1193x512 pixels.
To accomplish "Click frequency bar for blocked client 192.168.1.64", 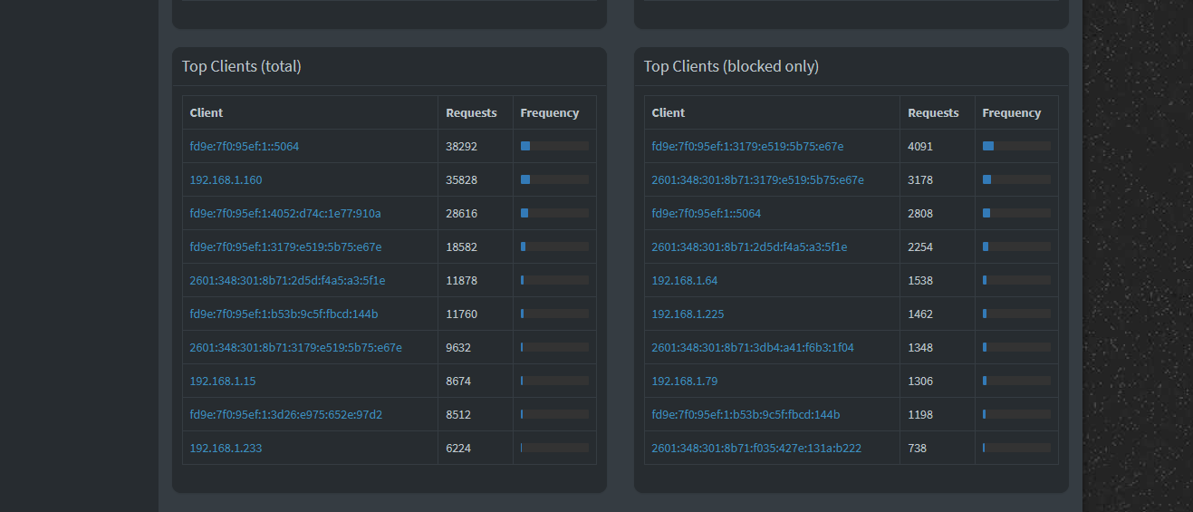I will tap(1015, 281).
